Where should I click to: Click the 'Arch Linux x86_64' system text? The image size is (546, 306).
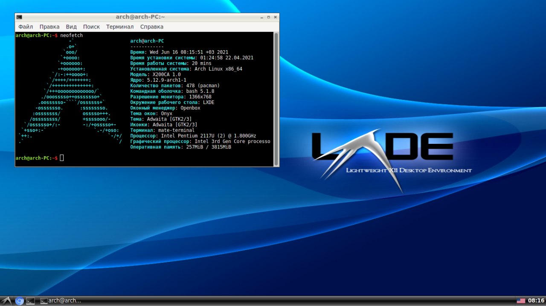tap(218, 69)
